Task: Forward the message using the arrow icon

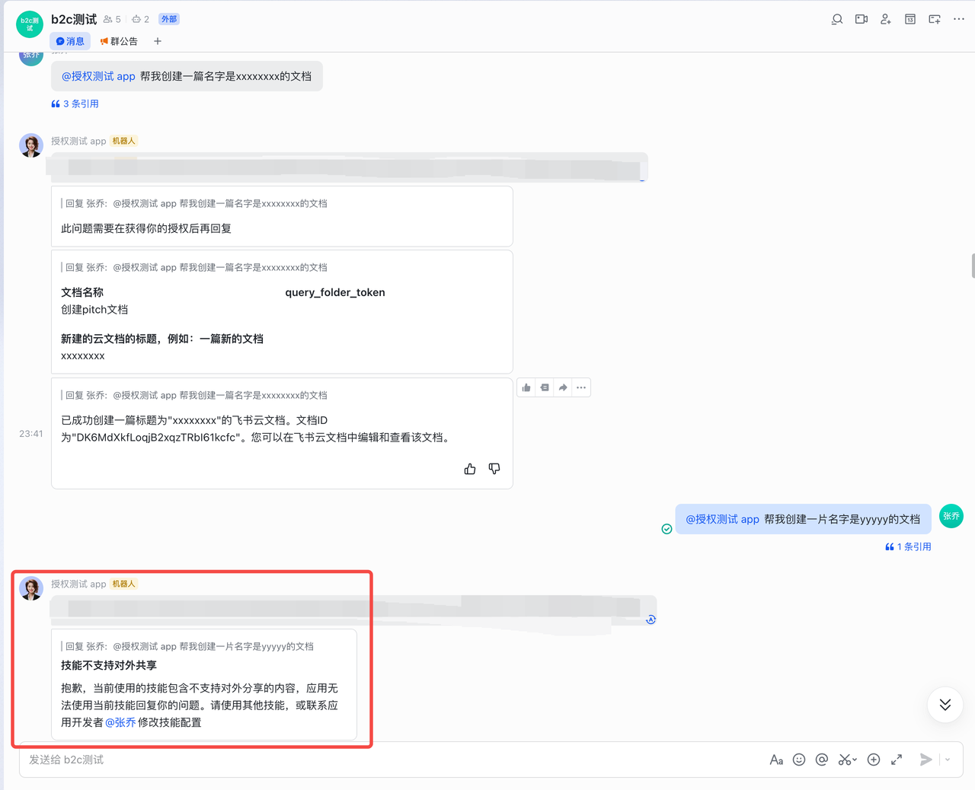Action: coord(563,388)
